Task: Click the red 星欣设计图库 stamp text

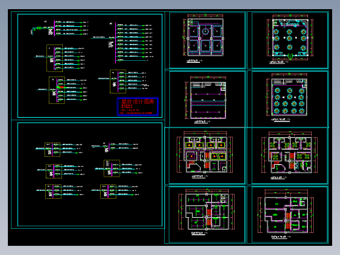Action: 138,101
